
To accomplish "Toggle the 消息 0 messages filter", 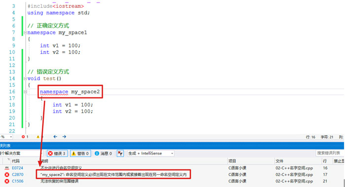I will coord(103,154).
